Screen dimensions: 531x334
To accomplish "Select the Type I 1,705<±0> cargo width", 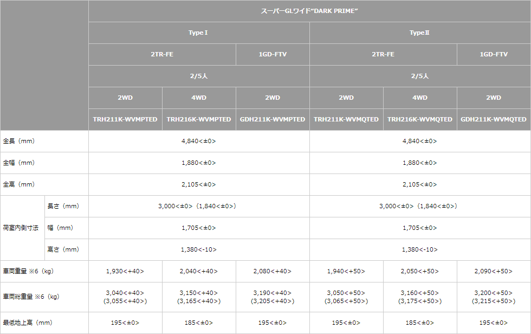I will pyautogui.click(x=199, y=228).
